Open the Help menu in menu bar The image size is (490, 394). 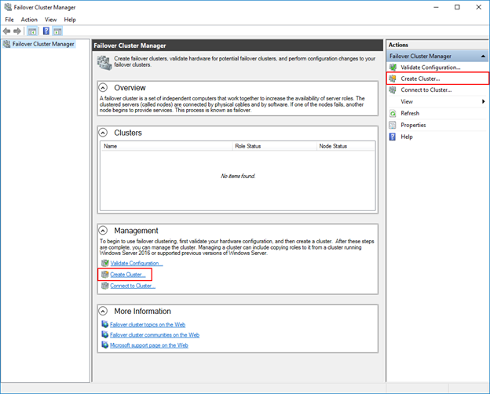70,20
